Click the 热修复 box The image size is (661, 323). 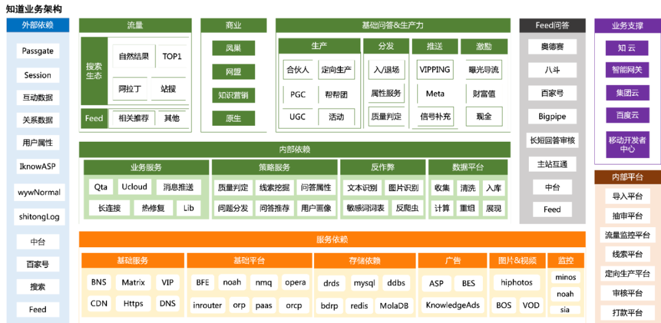154,208
